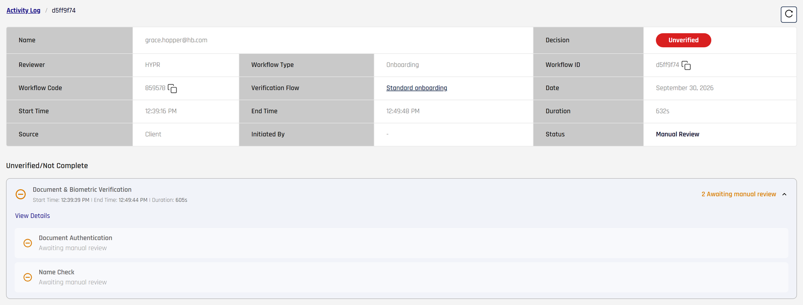Click the breadcrumb text d5ff9f74
Viewport: 803px width, 305px height.
click(x=63, y=11)
